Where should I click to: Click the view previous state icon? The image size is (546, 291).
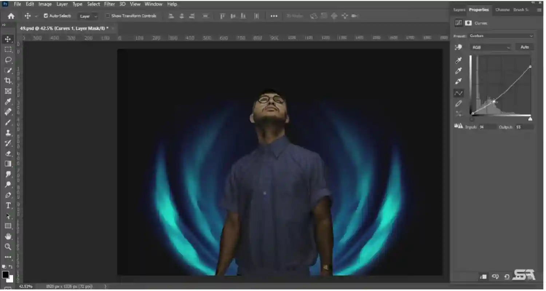pyautogui.click(x=495, y=277)
